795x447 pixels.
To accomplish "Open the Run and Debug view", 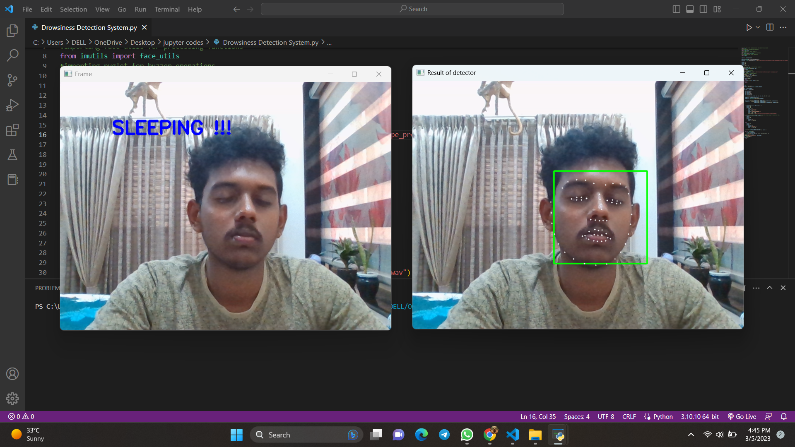I will click(12, 105).
